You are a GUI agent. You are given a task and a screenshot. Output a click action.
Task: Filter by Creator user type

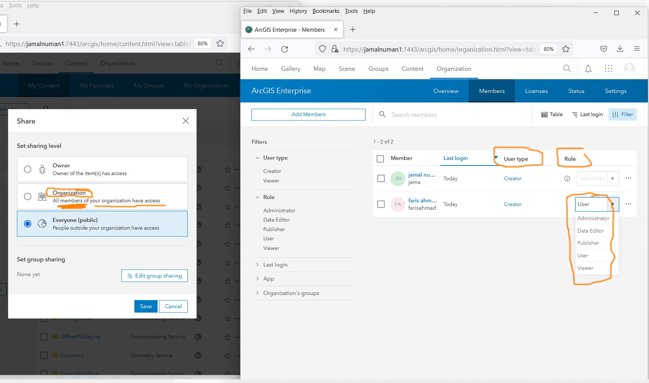point(272,171)
